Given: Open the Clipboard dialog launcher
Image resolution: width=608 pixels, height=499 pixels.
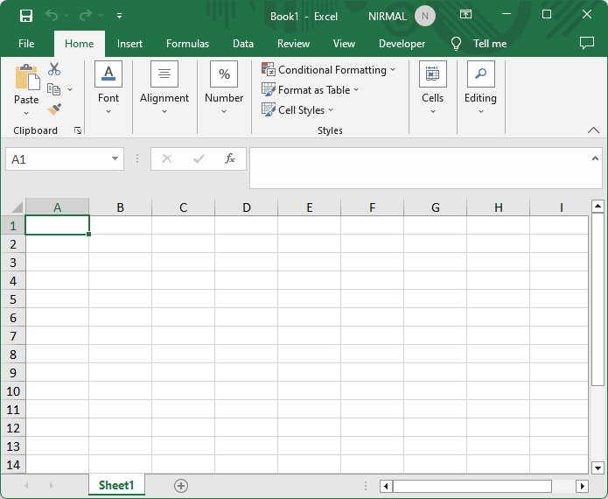Looking at the screenshot, I should pyautogui.click(x=78, y=130).
